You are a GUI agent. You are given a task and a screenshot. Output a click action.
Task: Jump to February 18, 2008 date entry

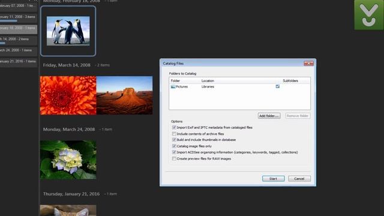tap(19, 29)
